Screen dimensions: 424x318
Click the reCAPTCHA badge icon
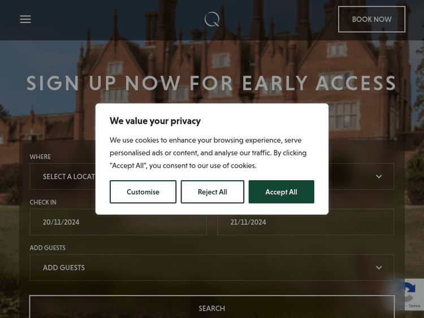(x=406, y=292)
